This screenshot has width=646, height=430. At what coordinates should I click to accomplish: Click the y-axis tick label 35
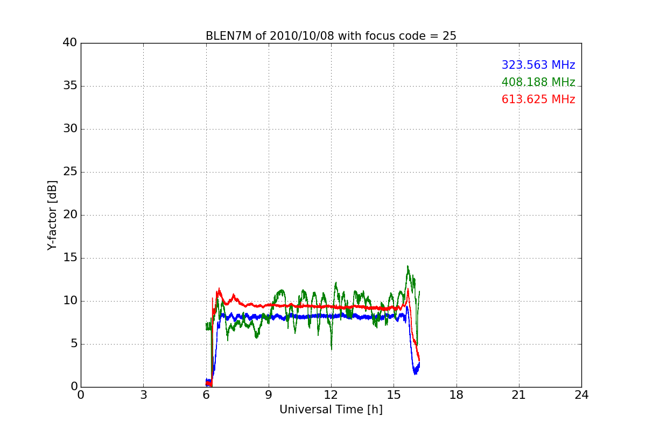(x=70, y=86)
